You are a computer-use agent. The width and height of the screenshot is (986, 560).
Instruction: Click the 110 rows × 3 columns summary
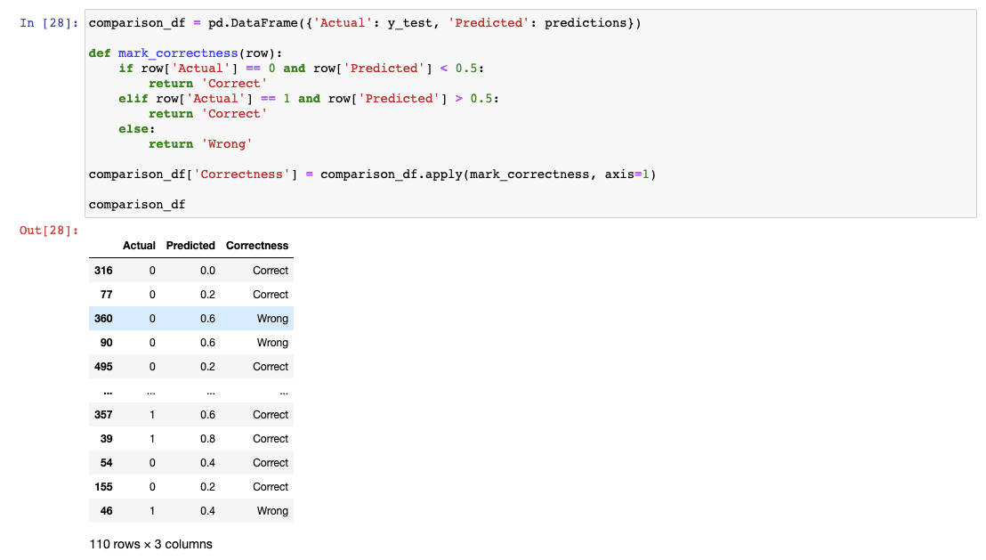(151, 544)
